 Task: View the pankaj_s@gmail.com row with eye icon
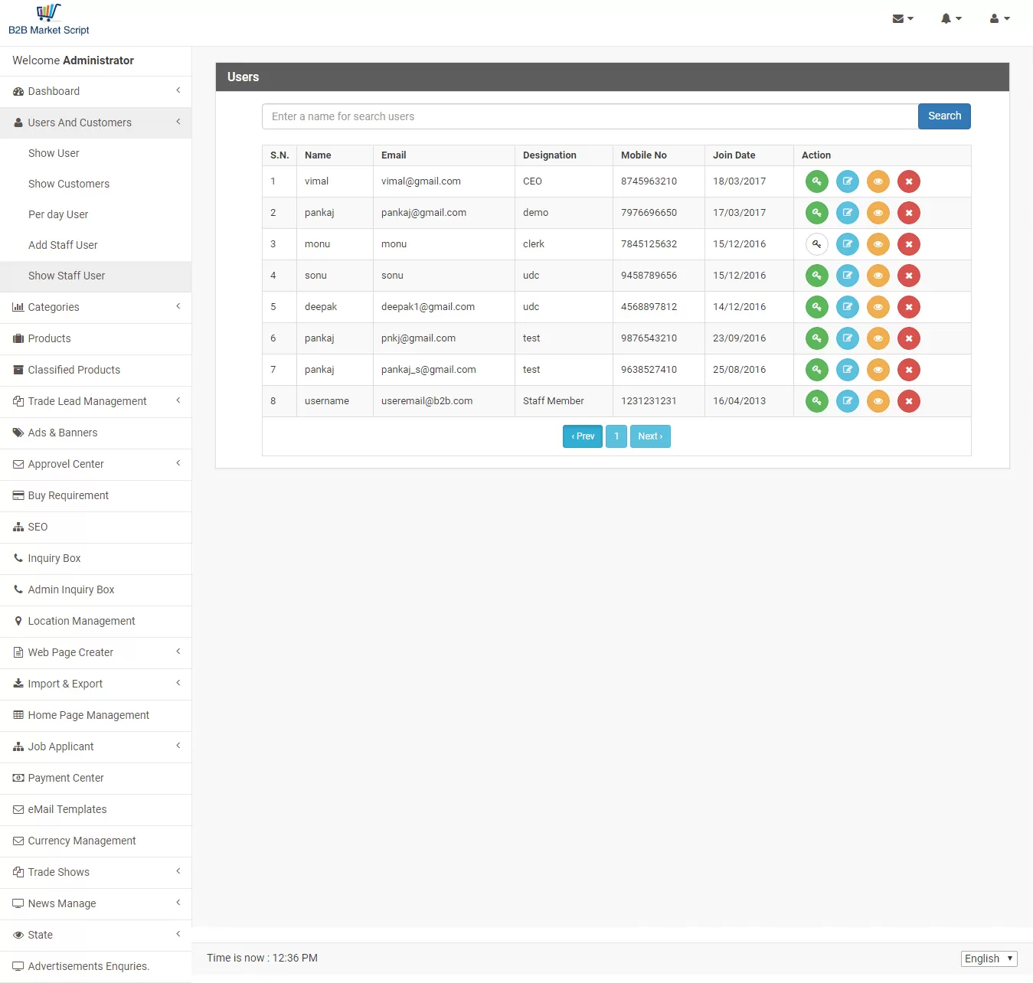(x=878, y=370)
